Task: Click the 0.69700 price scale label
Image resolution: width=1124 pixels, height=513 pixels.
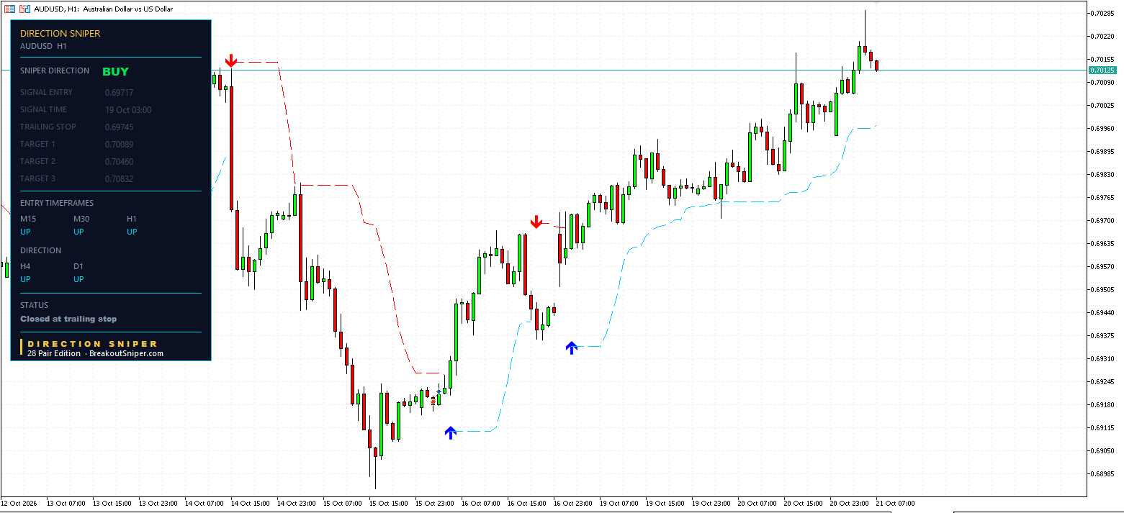Action: click(1103, 220)
